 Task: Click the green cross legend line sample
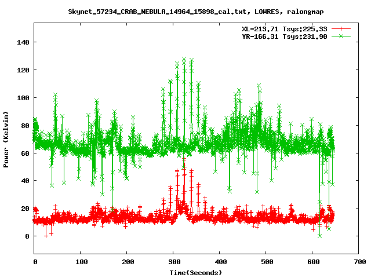pos(341,36)
